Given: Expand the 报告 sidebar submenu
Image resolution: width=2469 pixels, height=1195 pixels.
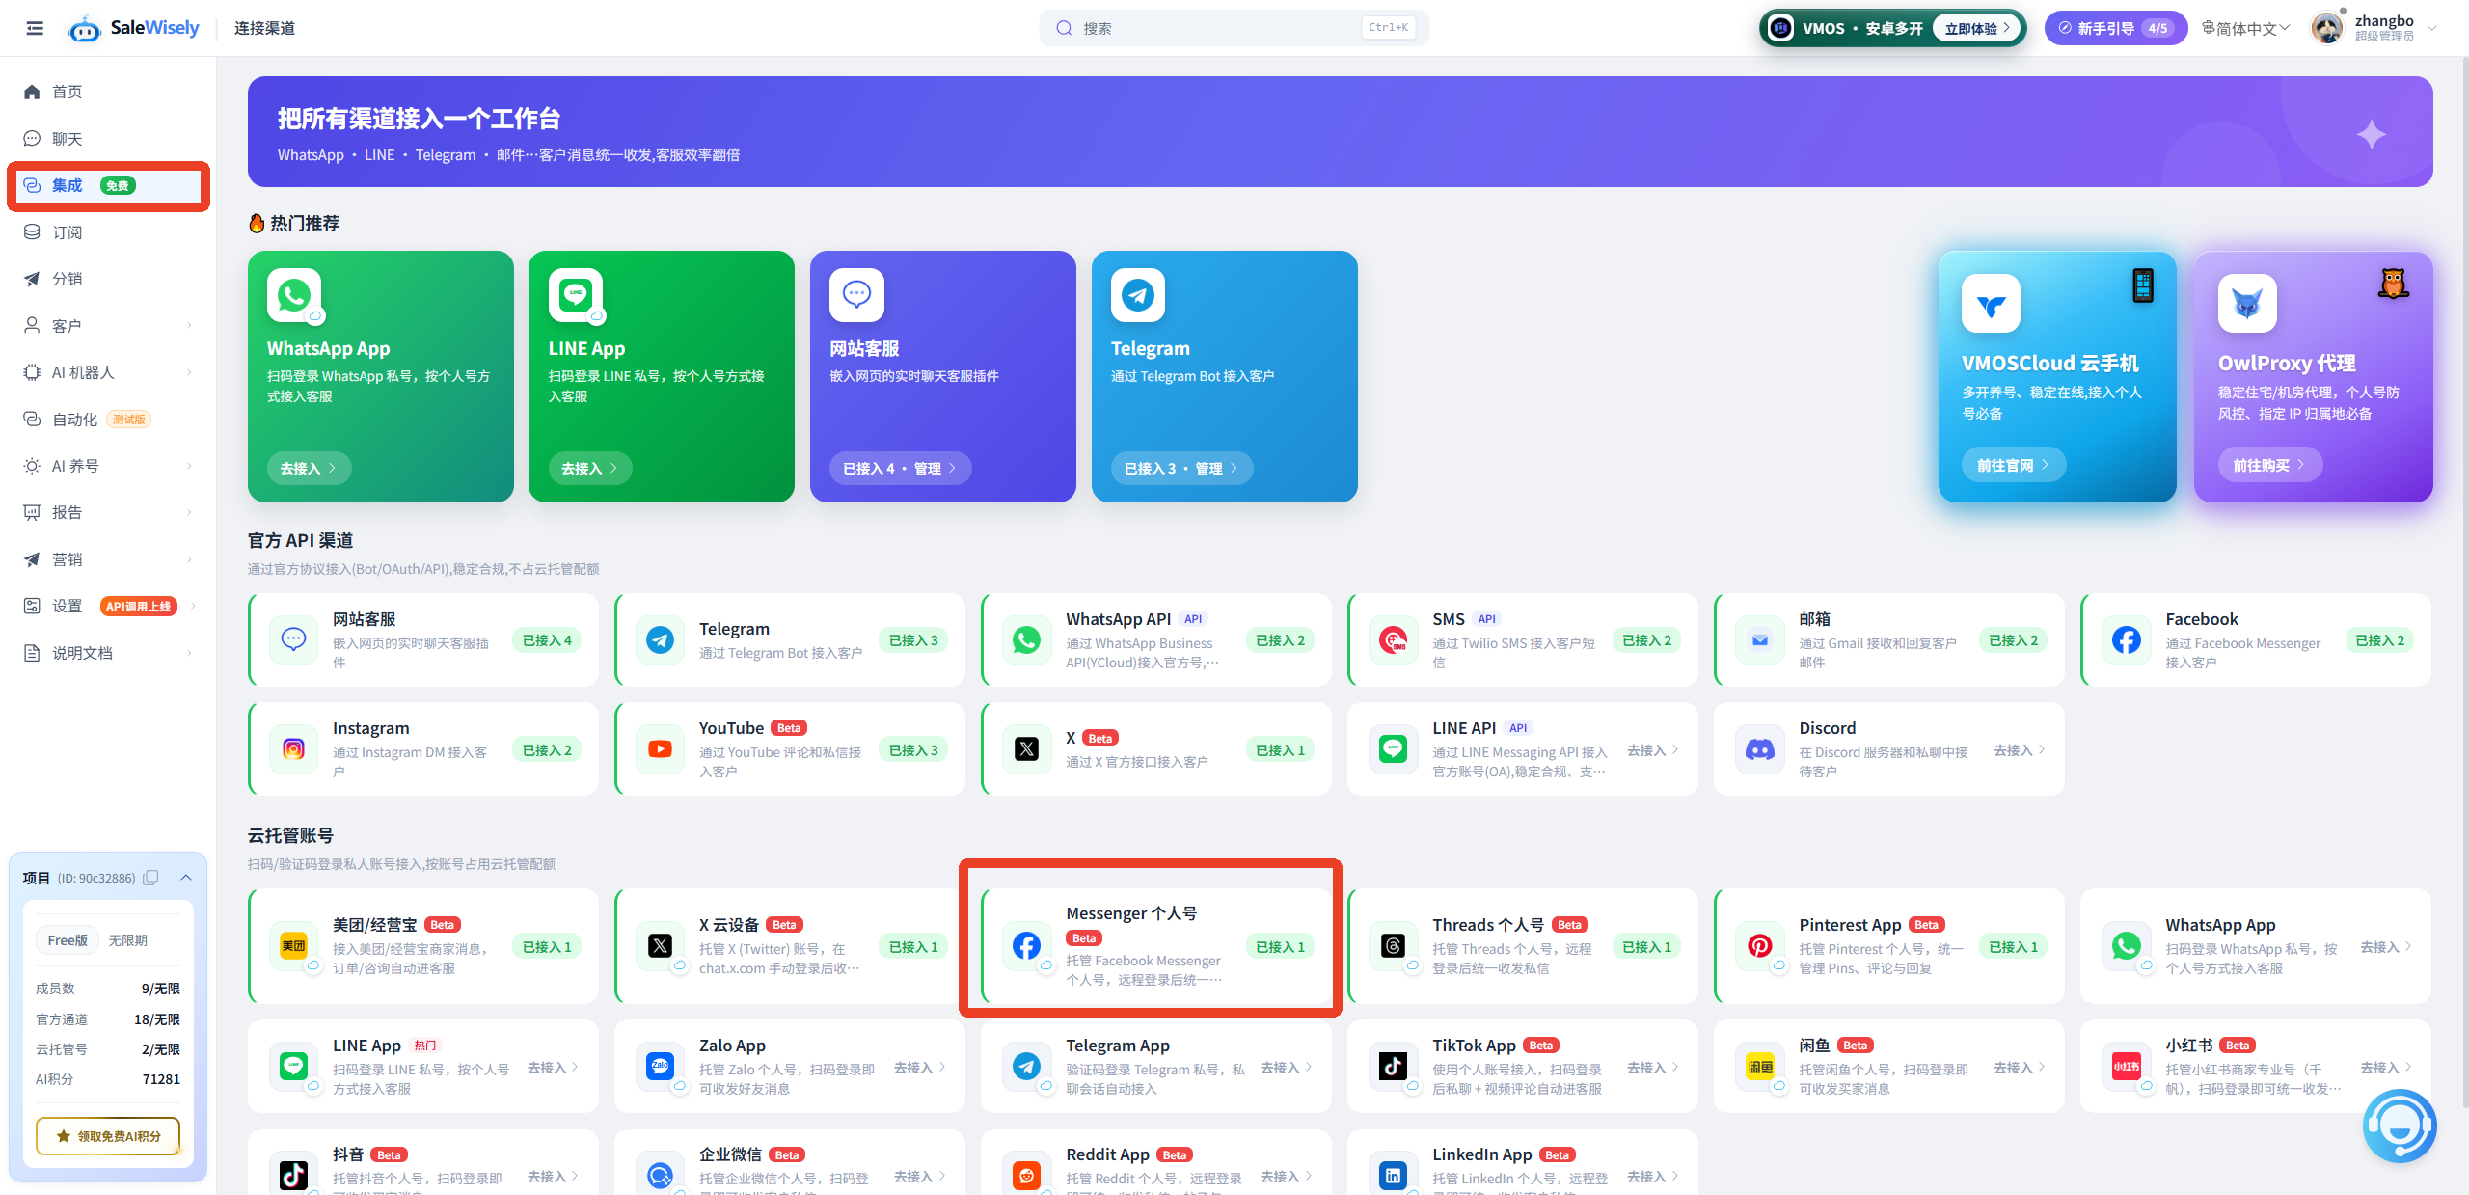Looking at the screenshot, I should tap(189, 512).
